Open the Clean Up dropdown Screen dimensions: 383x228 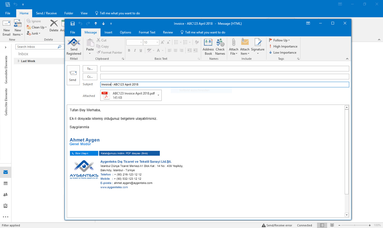click(37, 27)
